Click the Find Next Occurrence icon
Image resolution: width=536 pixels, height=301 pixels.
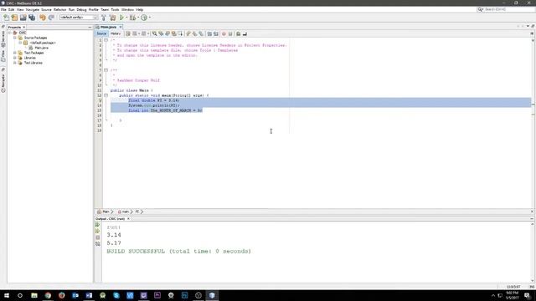[x=167, y=33]
